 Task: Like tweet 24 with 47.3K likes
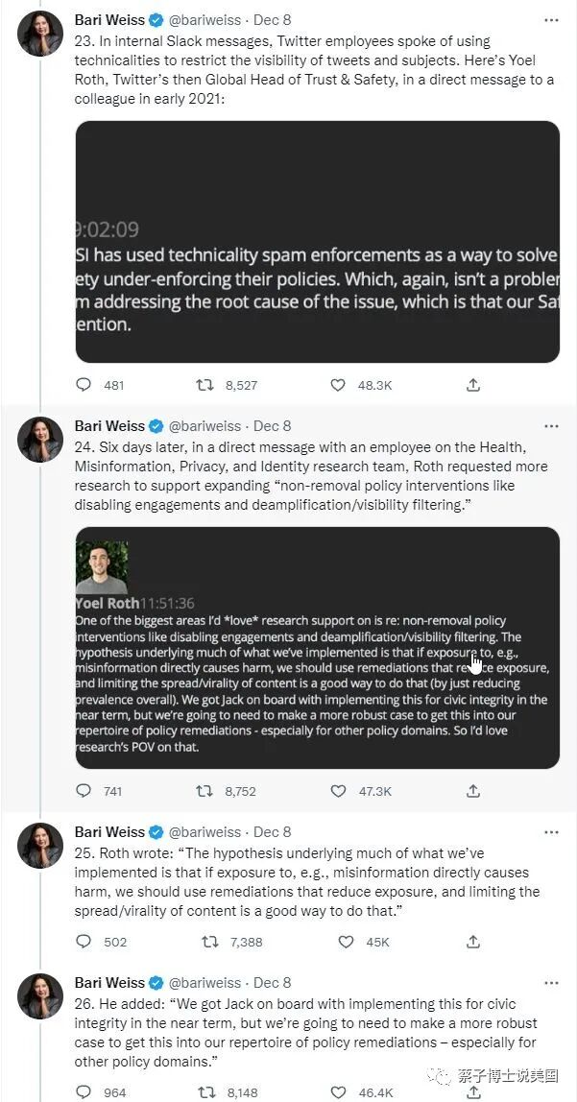(338, 791)
